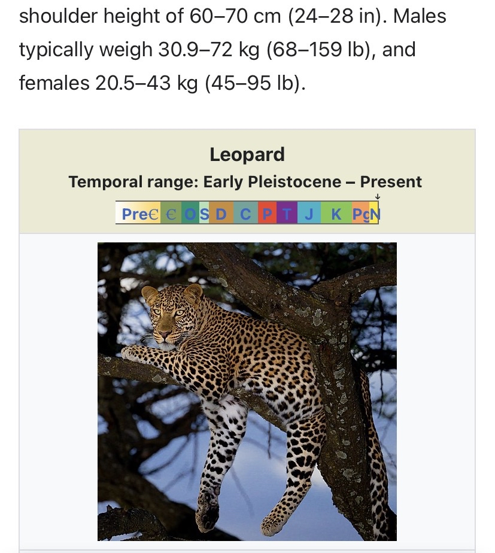The width and height of the screenshot is (495, 553).
Task: Click the small arrow marker above timeline
Action: (x=378, y=197)
